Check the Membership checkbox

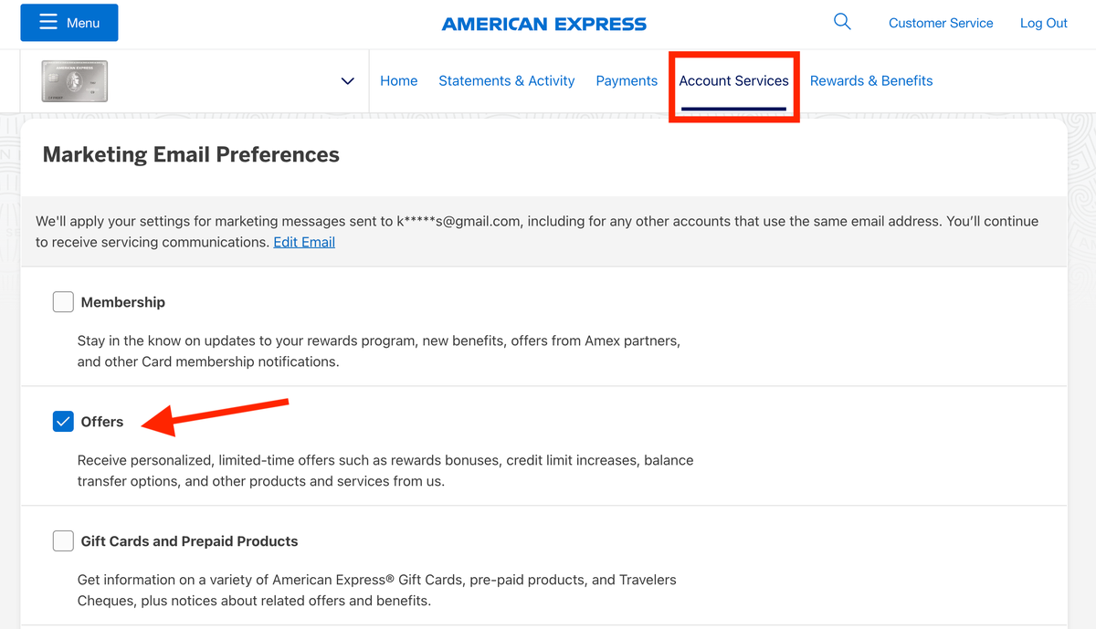coord(62,301)
